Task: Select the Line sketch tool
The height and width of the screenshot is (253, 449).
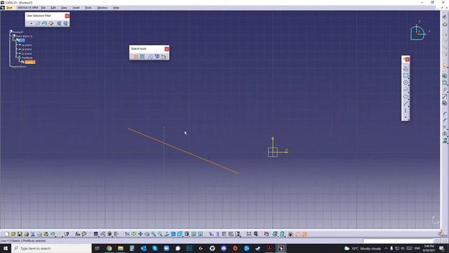Action: (x=406, y=103)
